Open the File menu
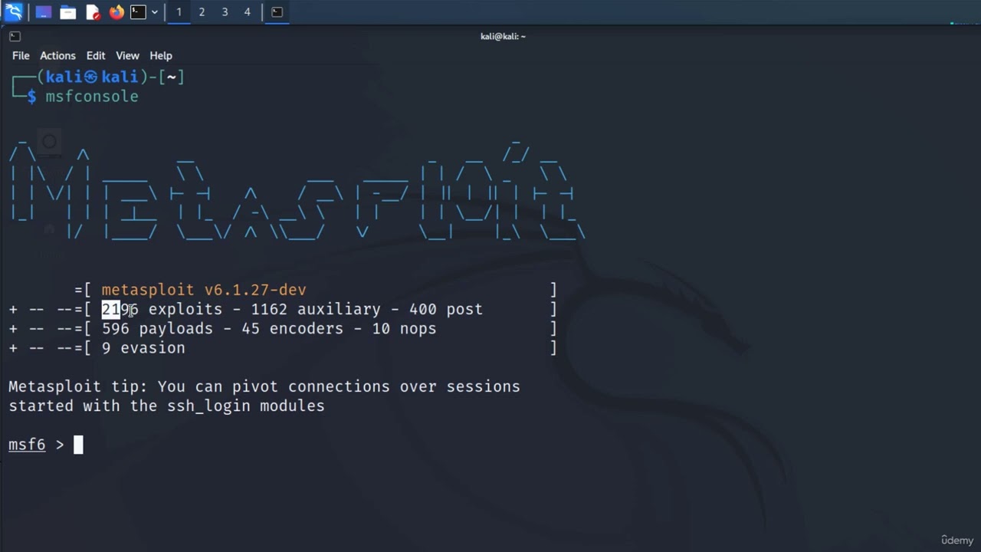Image resolution: width=981 pixels, height=552 pixels. 21,55
